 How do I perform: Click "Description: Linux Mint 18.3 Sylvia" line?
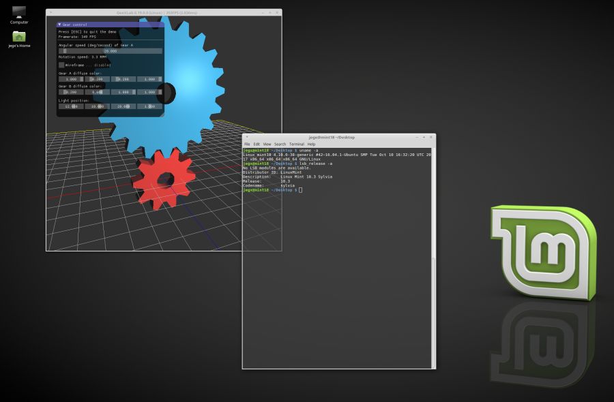[x=287, y=176]
